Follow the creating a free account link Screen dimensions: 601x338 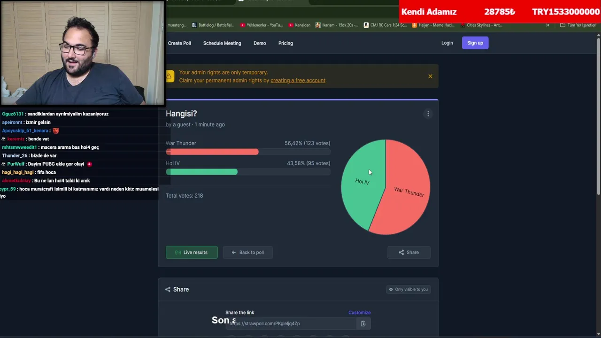pos(298,80)
